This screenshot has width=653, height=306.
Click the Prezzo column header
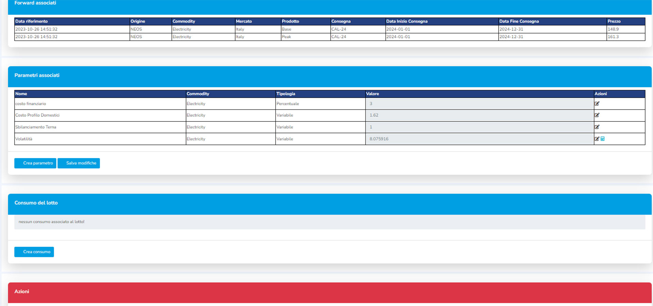coord(614,21)
